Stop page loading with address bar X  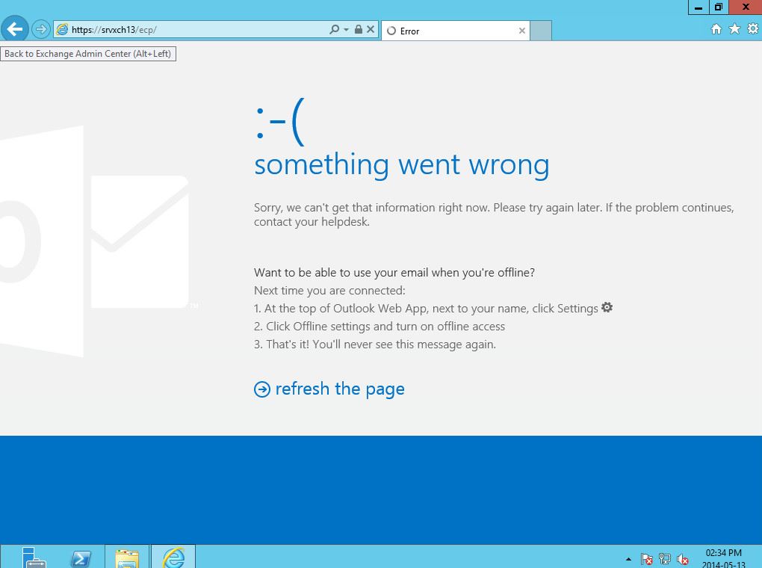(x=371, y=30)
